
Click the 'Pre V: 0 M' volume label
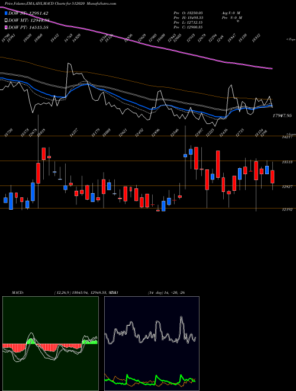pyautogui.click(x=232, y=18)
